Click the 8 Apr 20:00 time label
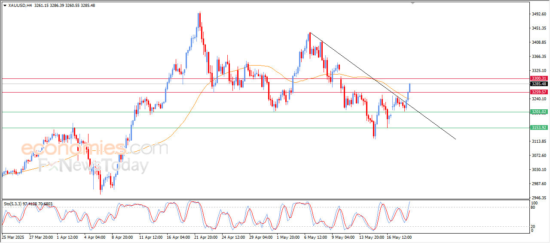The image size is (550, 243). (122, 237)
